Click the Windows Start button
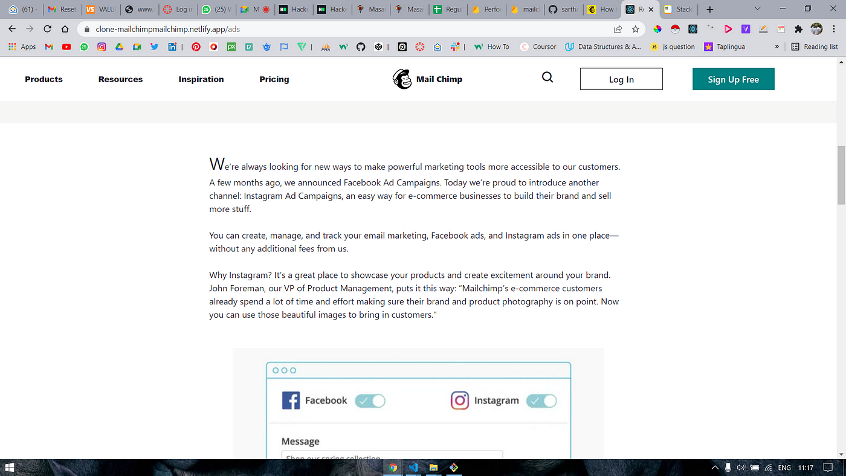 click(10, 468)
